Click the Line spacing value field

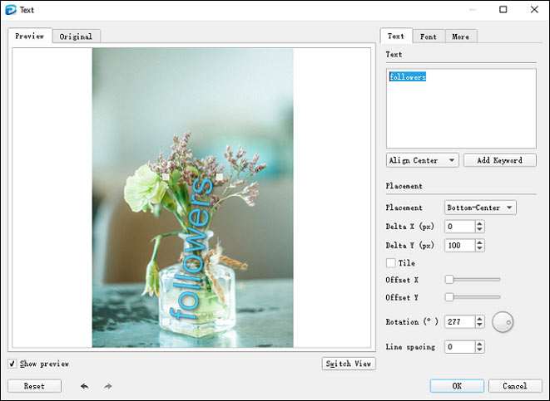[x=460, y=347]
